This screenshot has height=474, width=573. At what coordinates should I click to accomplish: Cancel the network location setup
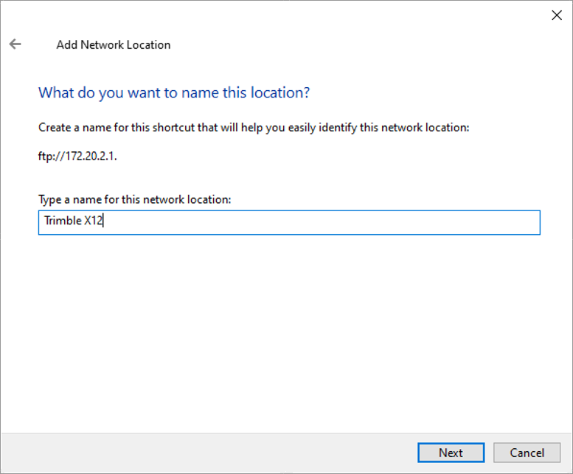(x=527, y=453)
